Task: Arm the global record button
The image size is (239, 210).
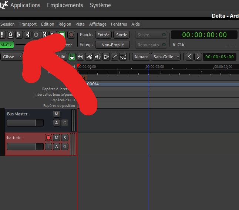Action: (71, 35)
